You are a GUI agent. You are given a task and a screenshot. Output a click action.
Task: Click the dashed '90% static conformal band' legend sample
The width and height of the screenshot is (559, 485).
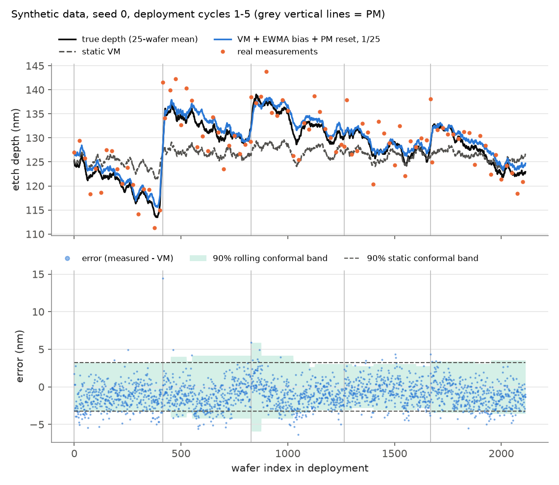coord(352,258)
